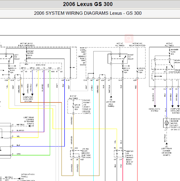This screenshot has width=180, height=181.
Task: Click the 'BLU/RED' label at connector pin 3
Action: (x=20, y=130)
